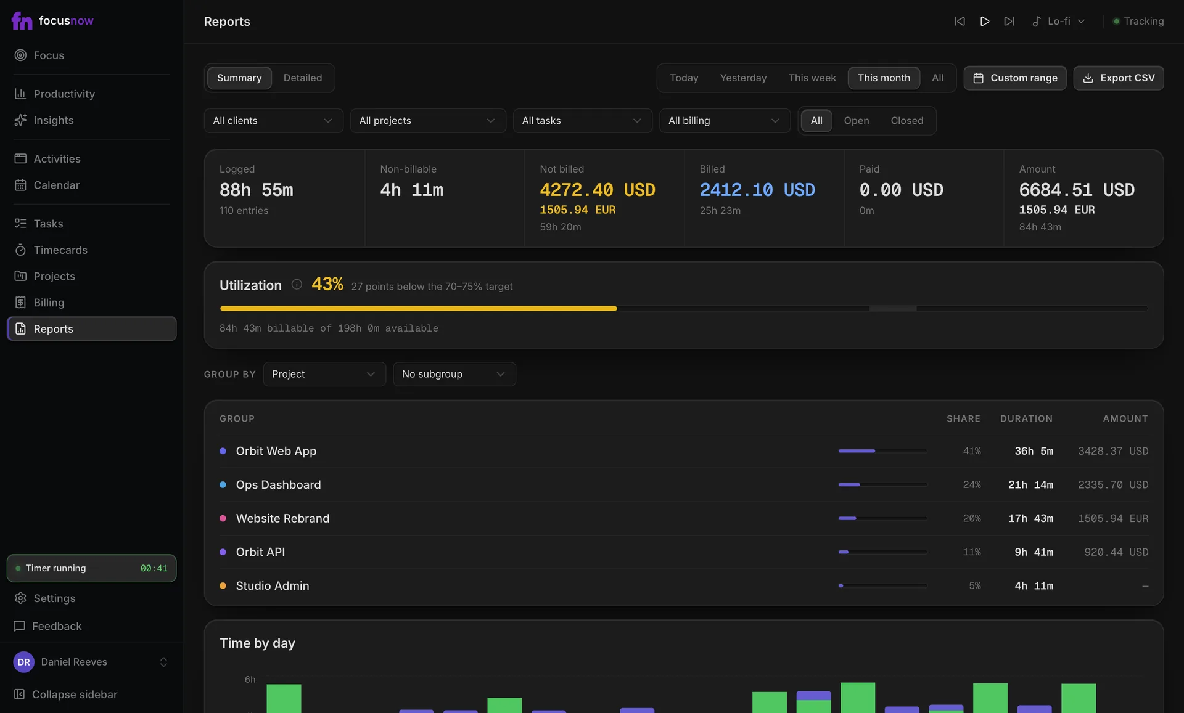Filter status to Open entries
The width and height of the screenshot is (1184, 713).
pyautogui.click(x=856, y=120)
